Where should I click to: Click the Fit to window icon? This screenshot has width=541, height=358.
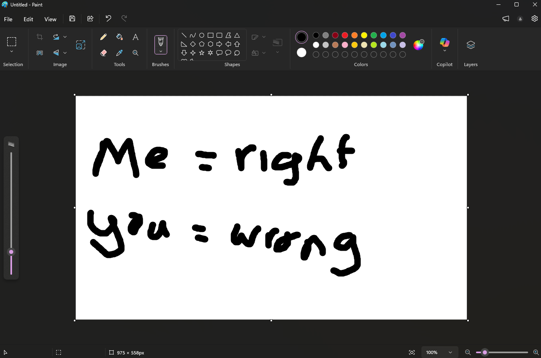pyautogui.click(x=412, y=352)
